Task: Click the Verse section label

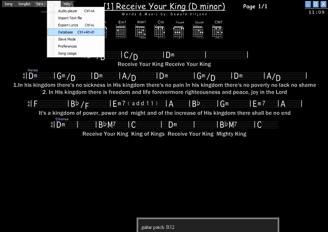Action: (x=33, y=70)
